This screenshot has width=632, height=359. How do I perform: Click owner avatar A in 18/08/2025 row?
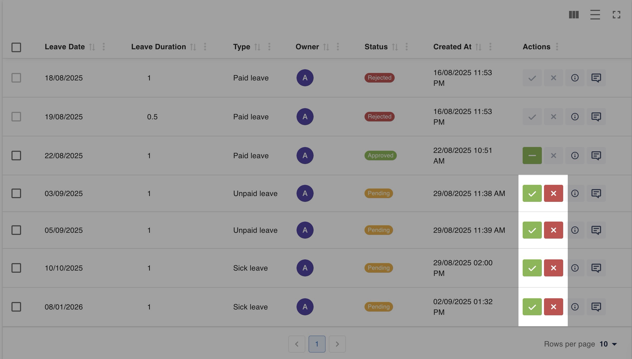pyautogui.click(x=305, y=78)
